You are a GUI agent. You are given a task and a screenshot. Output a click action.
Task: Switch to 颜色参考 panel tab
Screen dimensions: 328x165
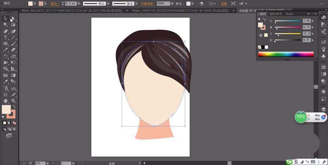coord(276,14)
